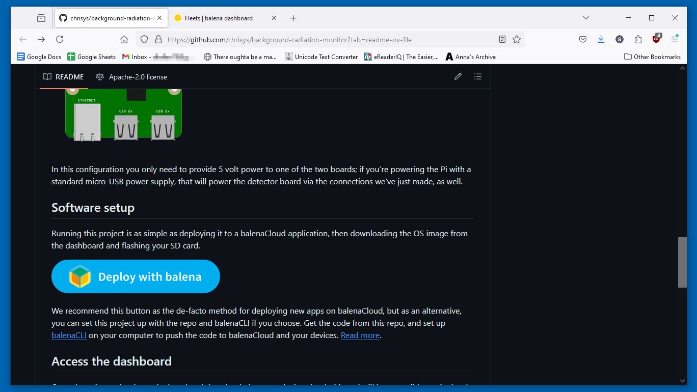Maximize the Firefox window

[x=651, y=18]
